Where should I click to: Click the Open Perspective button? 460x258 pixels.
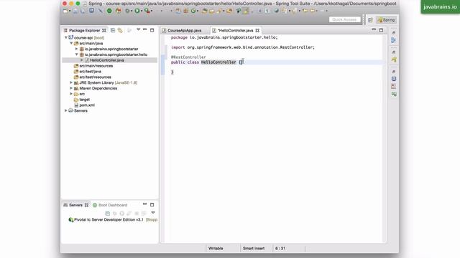pyautogui.click(x=370, y=20)
